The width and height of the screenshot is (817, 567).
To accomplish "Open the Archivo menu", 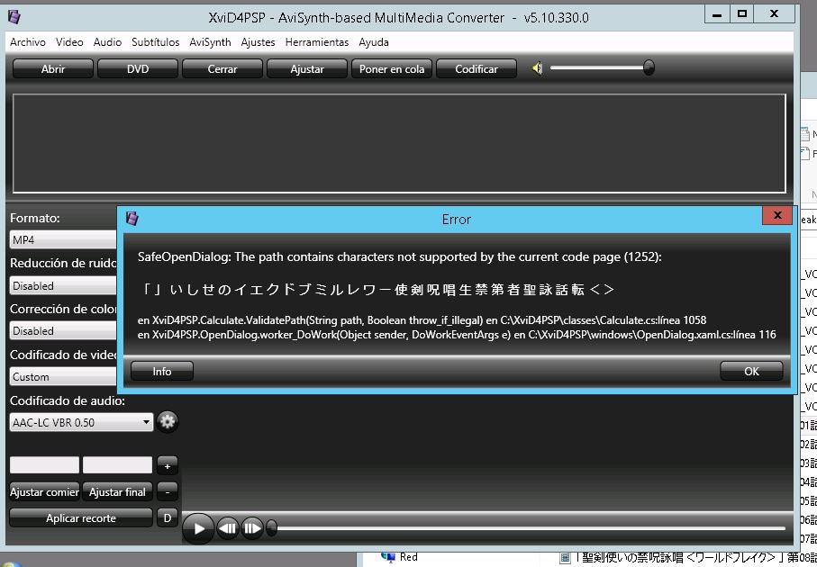I will (x=28, y=42).
